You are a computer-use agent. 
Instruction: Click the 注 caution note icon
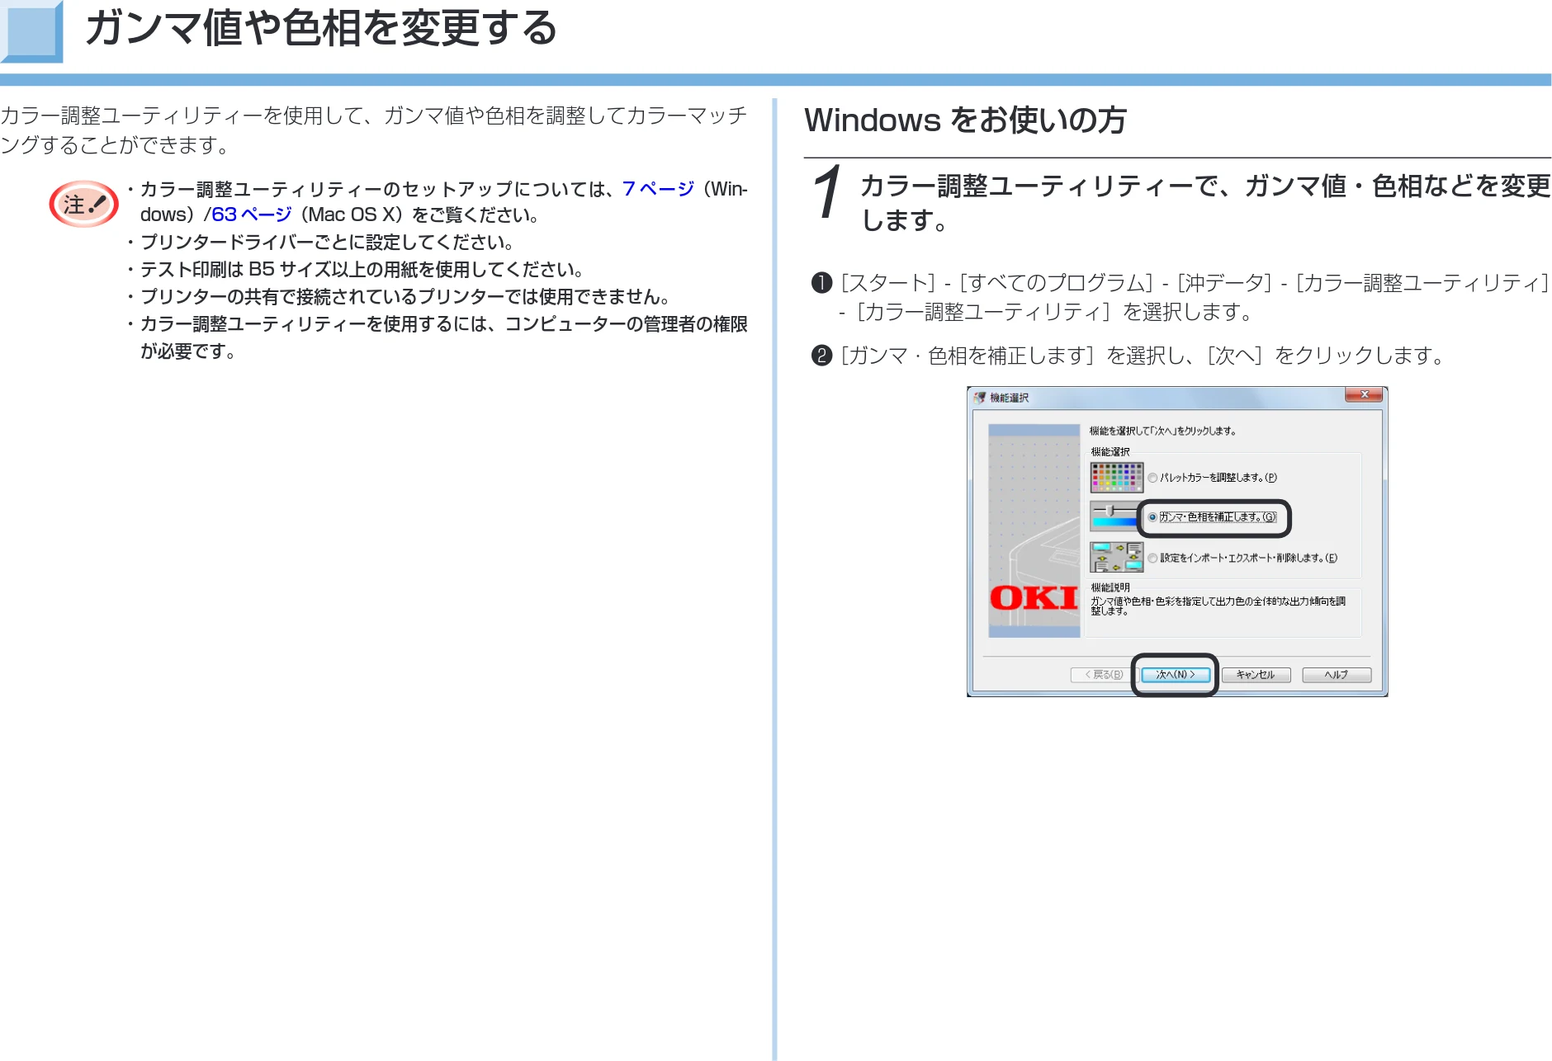tap(83, 204)
